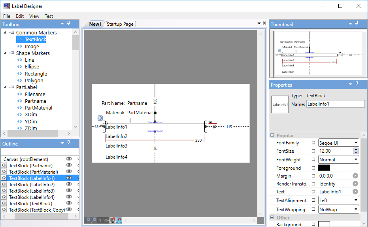Select the Filename marker in PartLabel
This screenshot has width=368, height=227.
tap(35, 94)
